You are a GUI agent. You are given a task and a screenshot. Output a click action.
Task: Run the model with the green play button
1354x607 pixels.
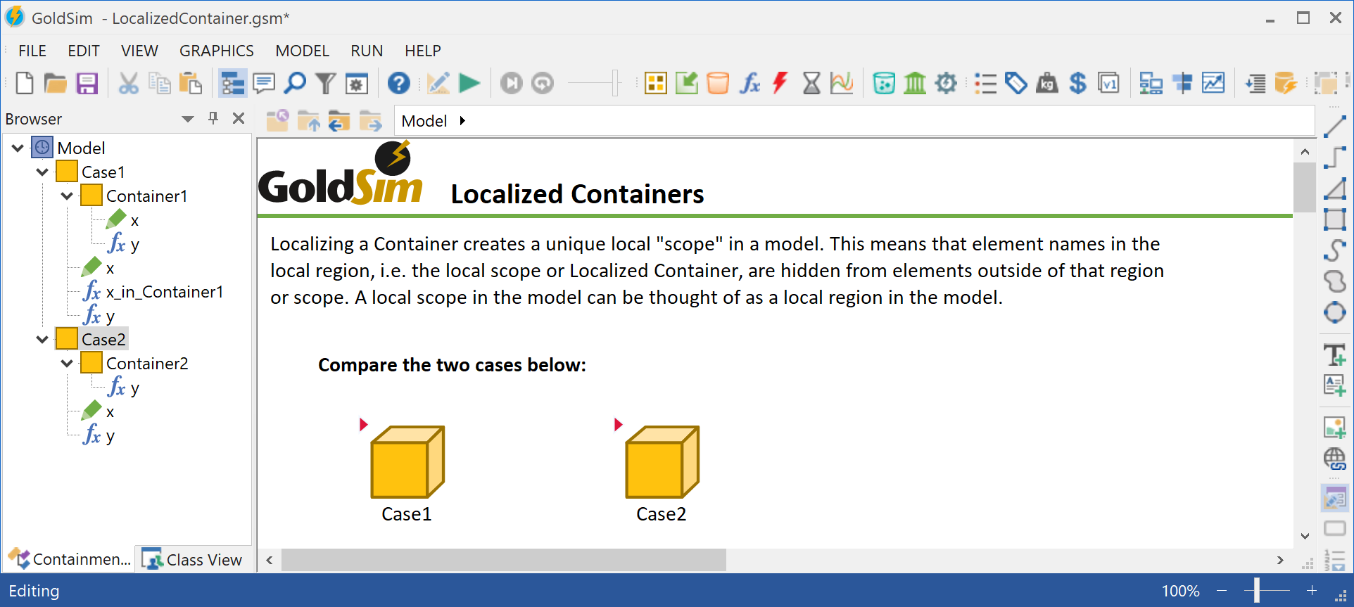point(469,83)
